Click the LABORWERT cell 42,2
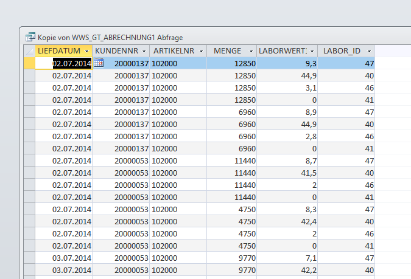 tap(287, 270)
